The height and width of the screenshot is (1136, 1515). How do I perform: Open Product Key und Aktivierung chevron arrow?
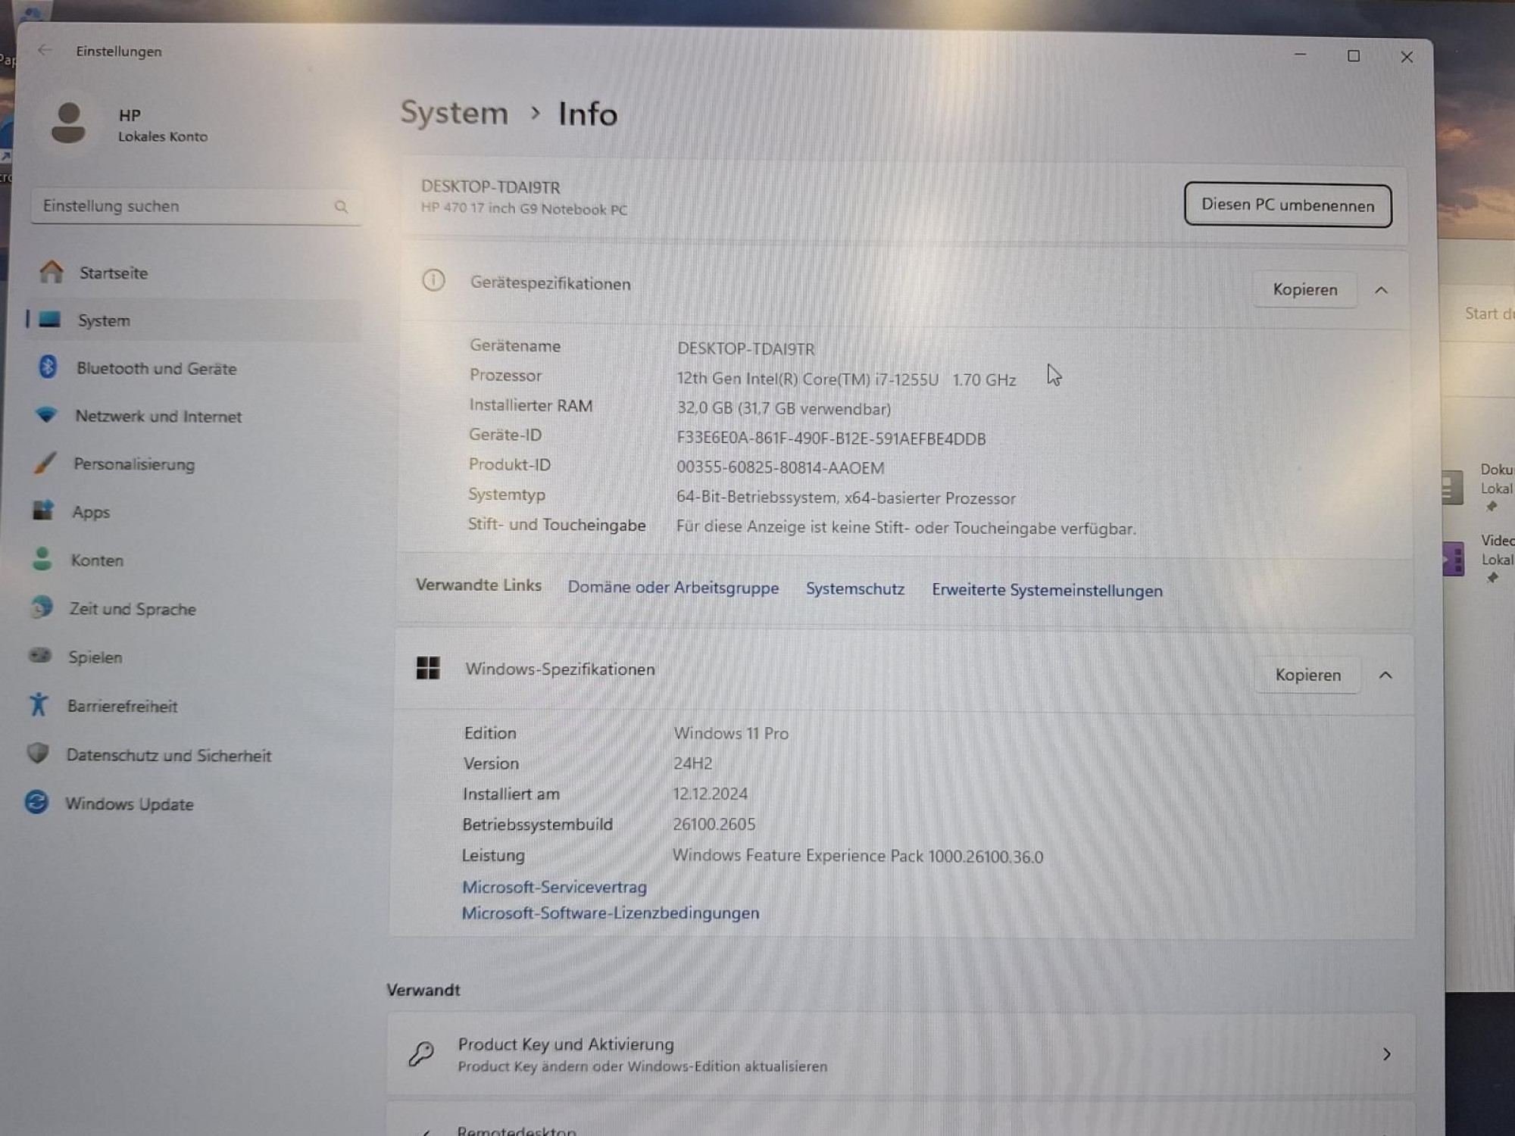click(x=1386, y=1054)
